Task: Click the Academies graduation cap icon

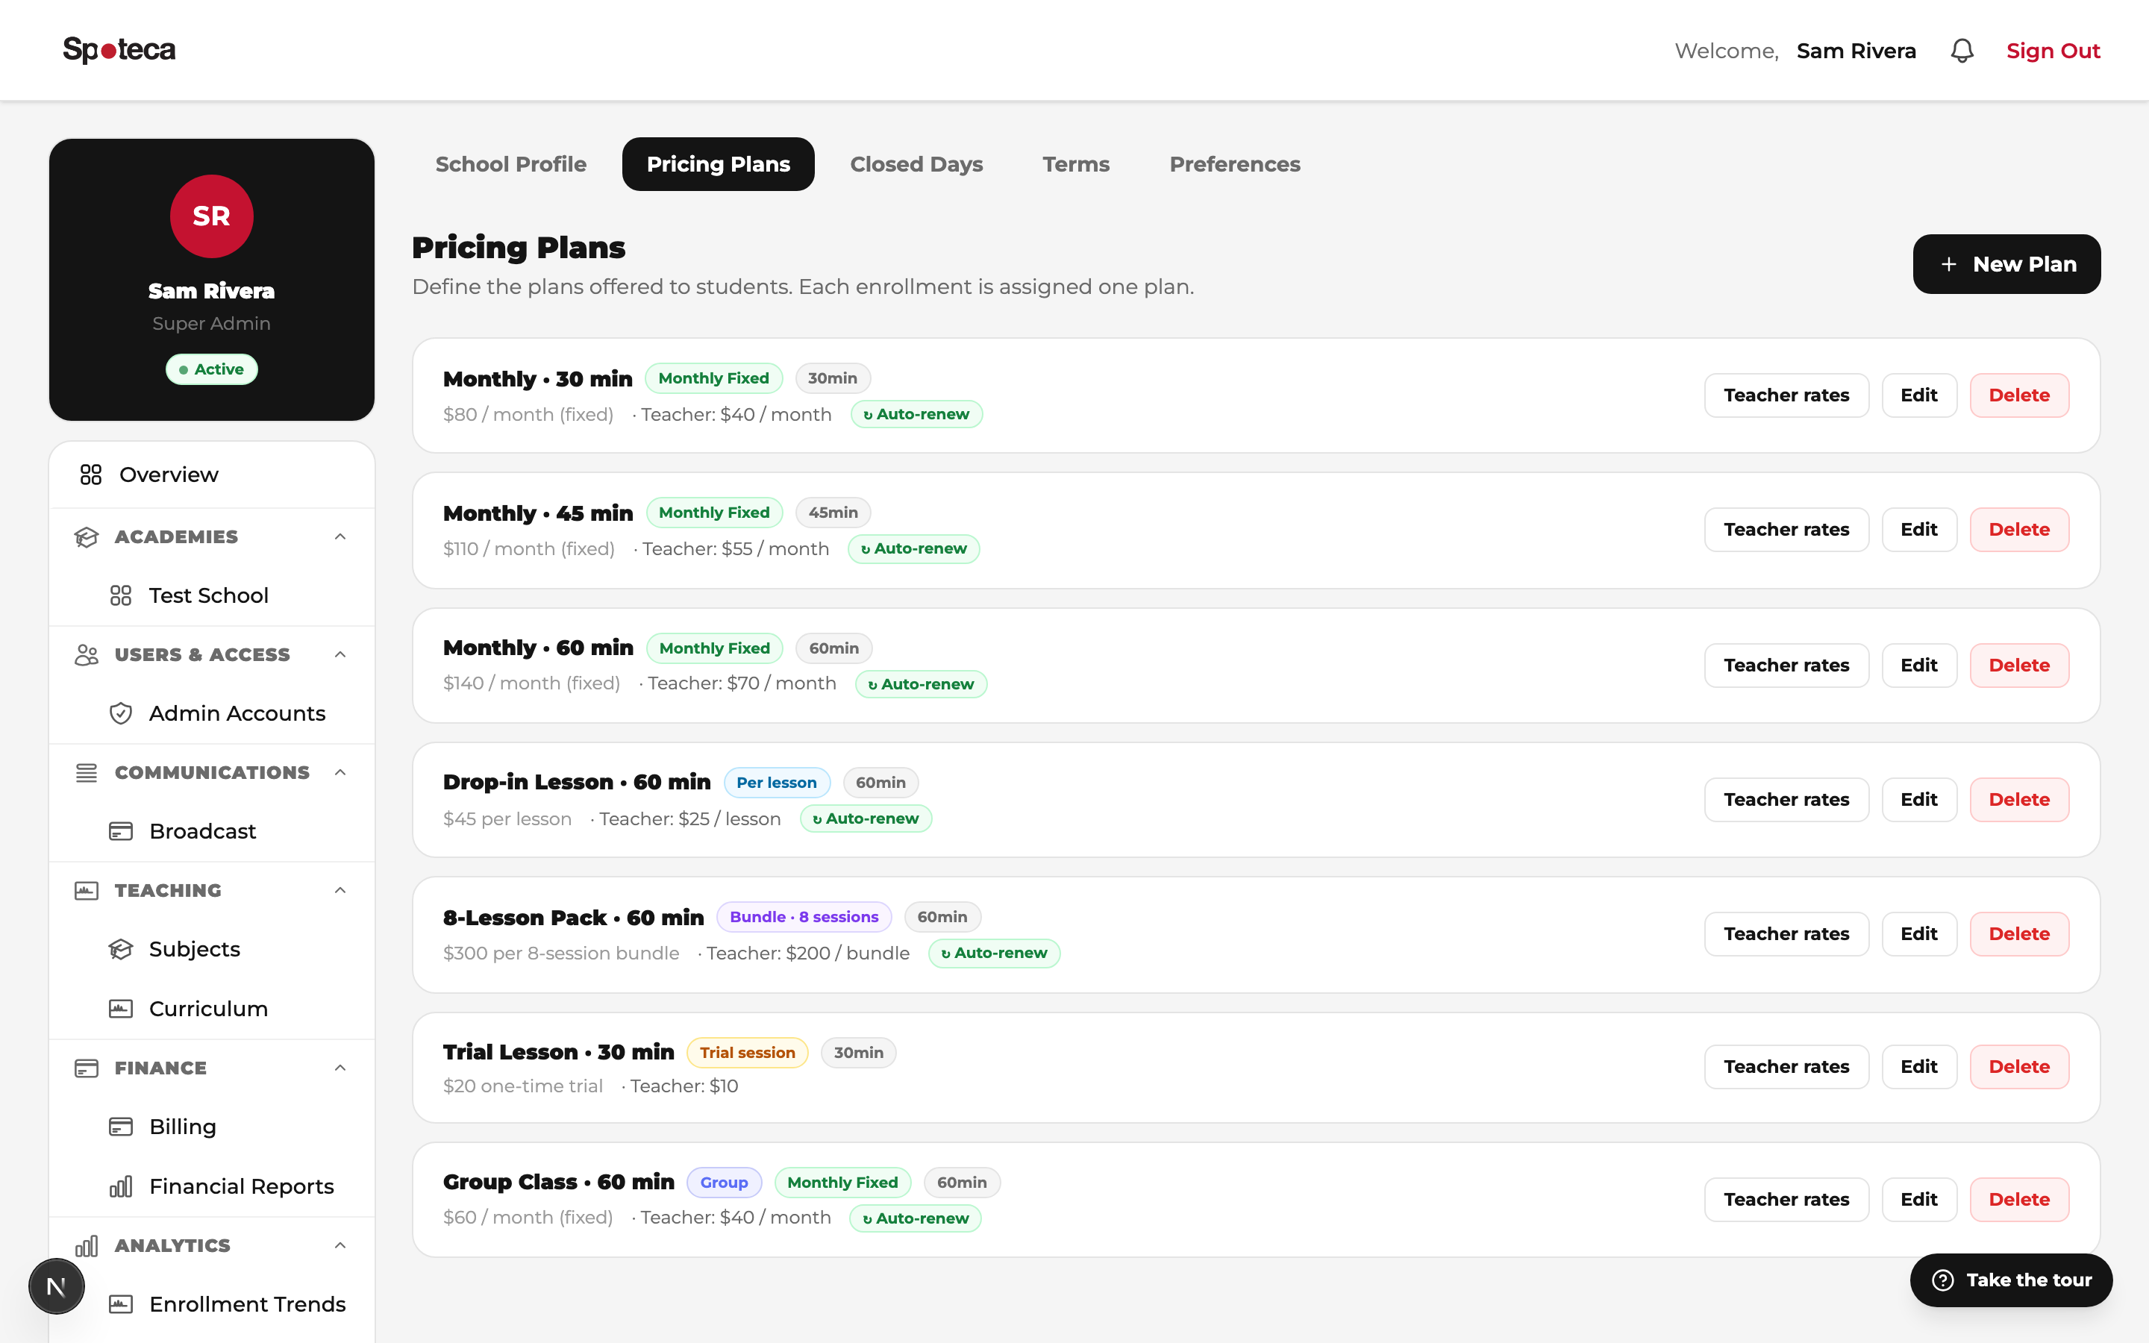Action: (x=86, y=536)
